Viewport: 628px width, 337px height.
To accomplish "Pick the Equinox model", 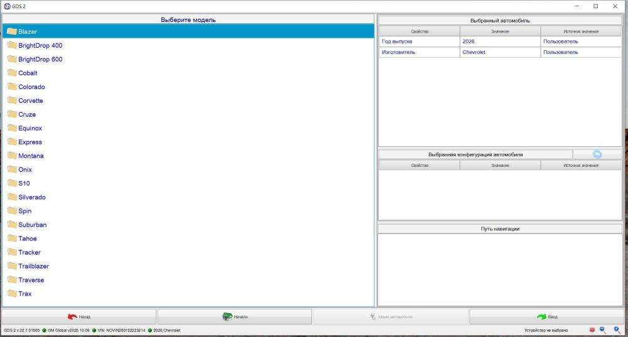I will [x=30, y=128].
